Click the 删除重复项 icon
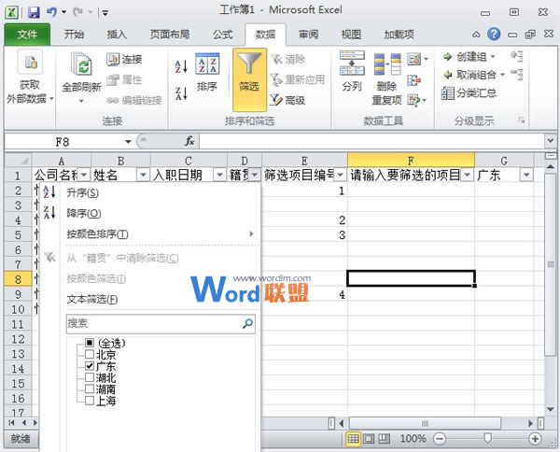Screen dimensions: 560x452 point(386,65)
